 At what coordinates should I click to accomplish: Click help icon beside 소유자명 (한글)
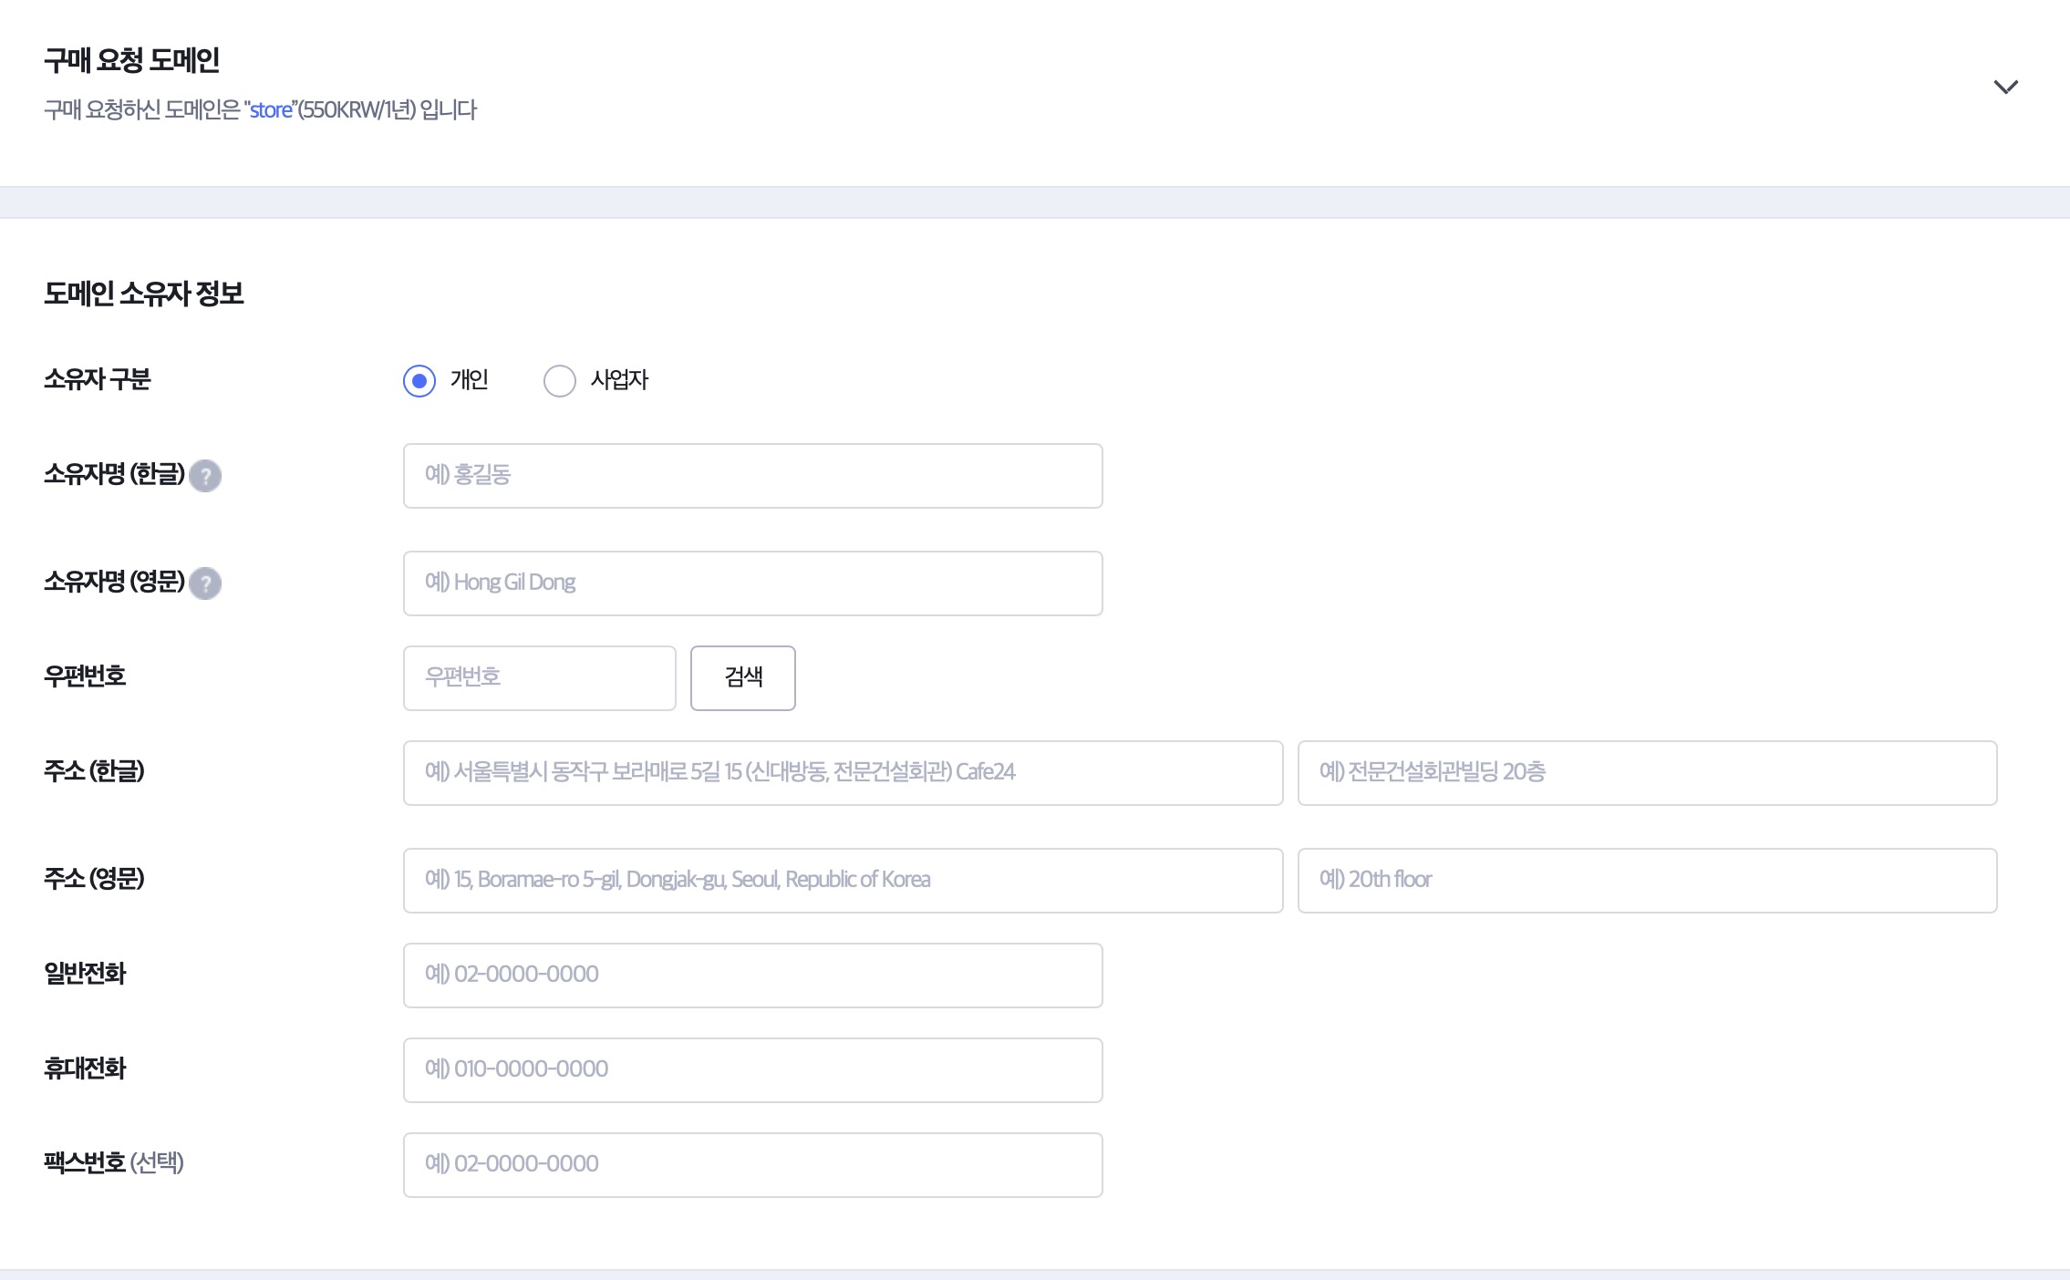click(205, 476)
